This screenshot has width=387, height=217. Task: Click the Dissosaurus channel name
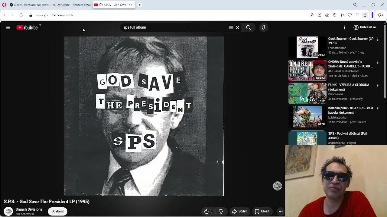click(336, 94)
